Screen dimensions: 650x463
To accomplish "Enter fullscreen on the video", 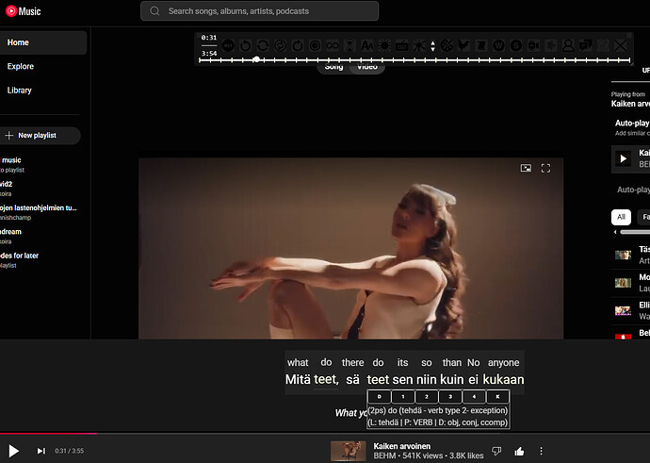I will tap(545, 168).
